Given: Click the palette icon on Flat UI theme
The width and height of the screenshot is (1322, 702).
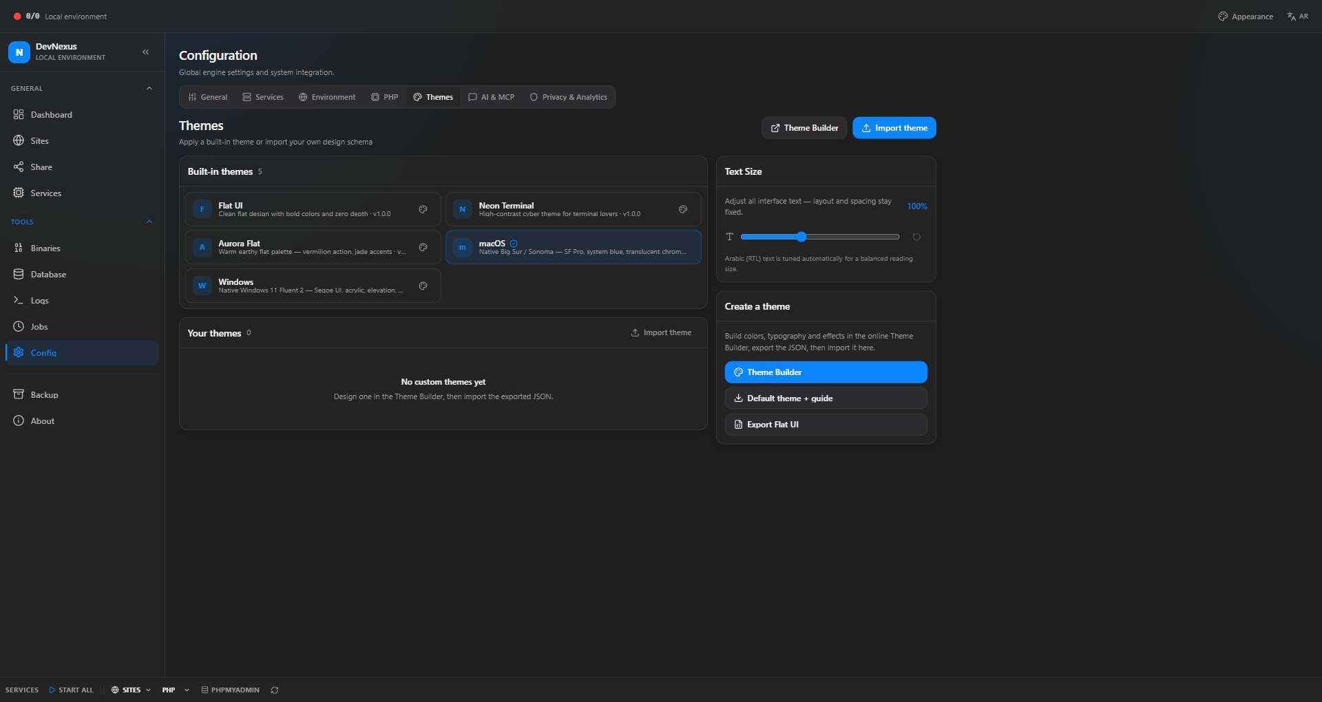Looking at the screenshot, I should 423,209.
